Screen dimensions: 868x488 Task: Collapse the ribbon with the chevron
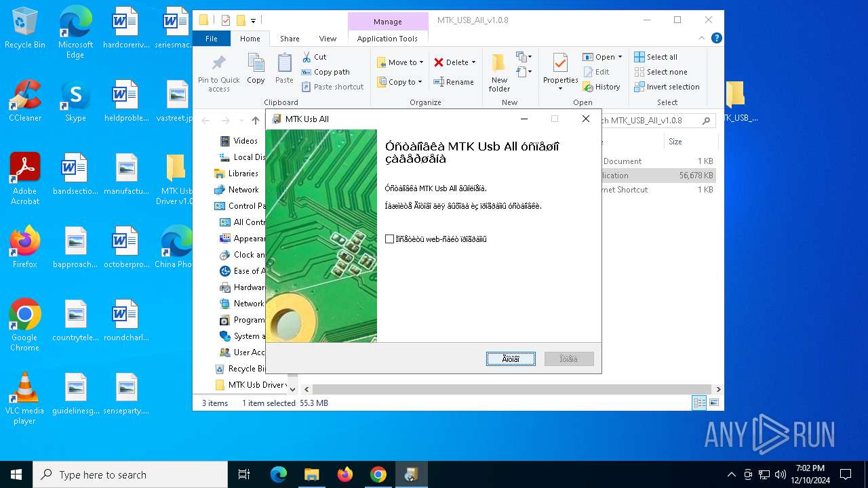pyautogui.click(x=702, y=39)
